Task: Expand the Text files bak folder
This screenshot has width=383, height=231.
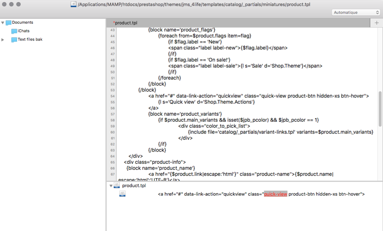Action: click(3, 39)
